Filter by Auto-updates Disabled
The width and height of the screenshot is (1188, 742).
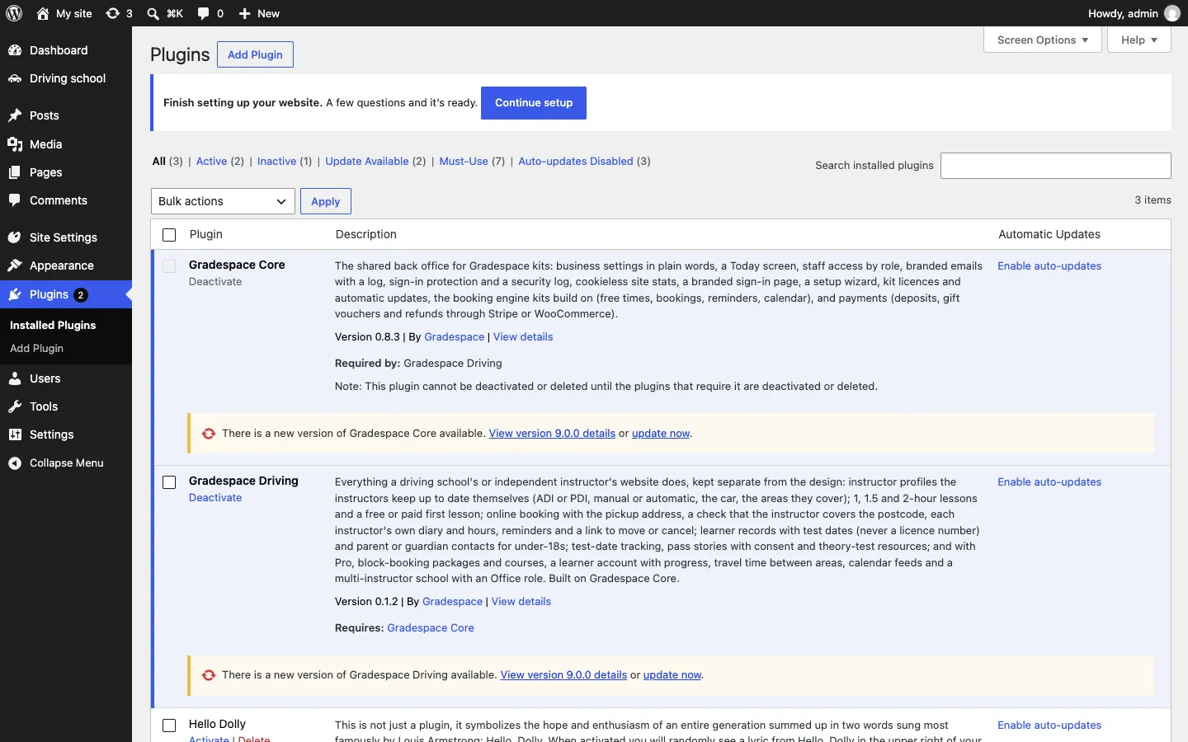click(576, 162)
